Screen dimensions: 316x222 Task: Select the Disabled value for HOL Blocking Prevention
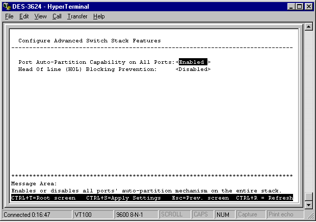(193, 69)
